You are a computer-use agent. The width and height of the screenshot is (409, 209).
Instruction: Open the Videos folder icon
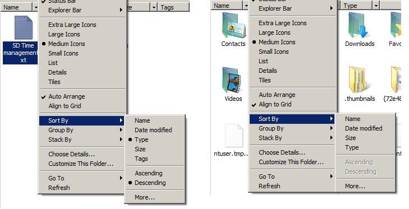coord(232,80)
